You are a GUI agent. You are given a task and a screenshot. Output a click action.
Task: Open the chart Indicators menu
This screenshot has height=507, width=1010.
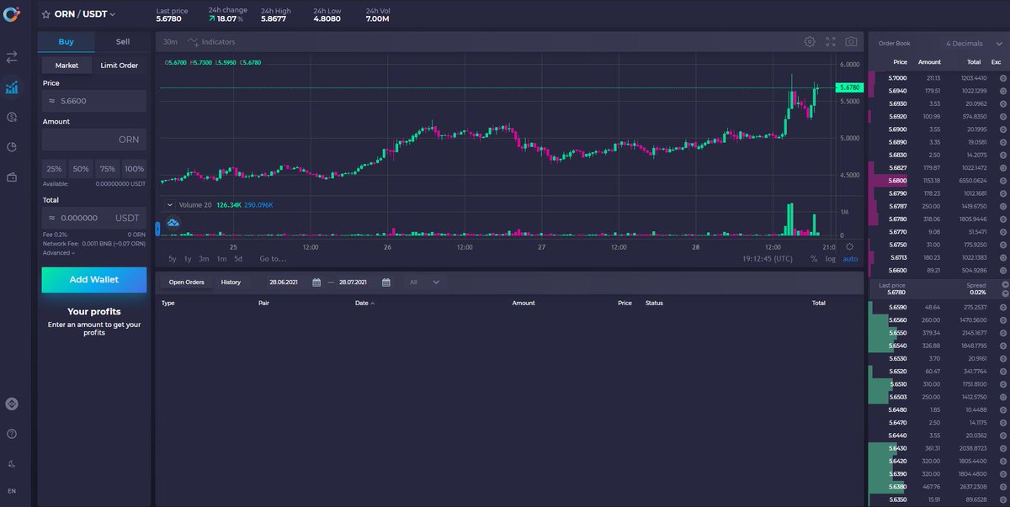point(212,41)
